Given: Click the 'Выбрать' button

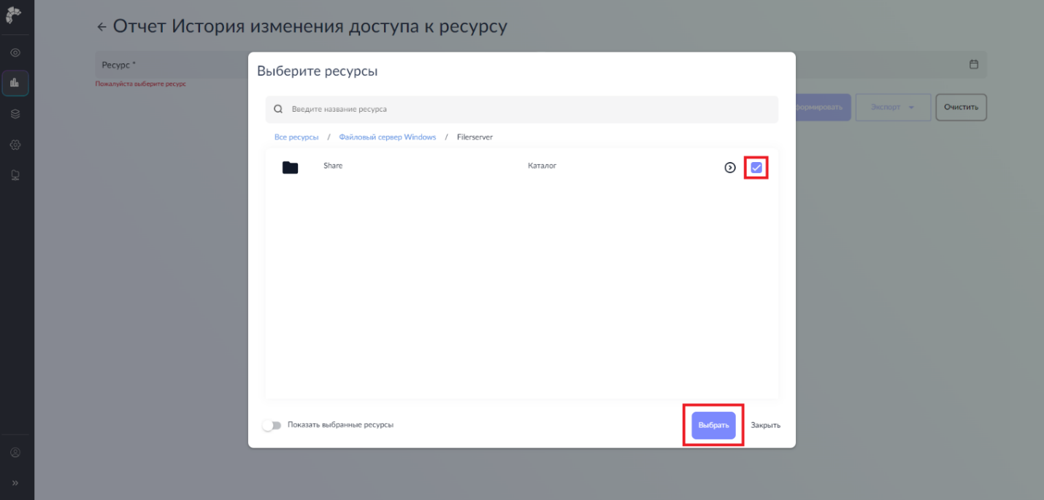Looking at the screenshot, I should pos(713,425).
